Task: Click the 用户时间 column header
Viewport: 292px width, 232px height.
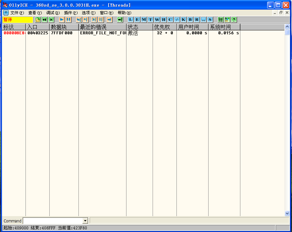Action: point(192,27)
